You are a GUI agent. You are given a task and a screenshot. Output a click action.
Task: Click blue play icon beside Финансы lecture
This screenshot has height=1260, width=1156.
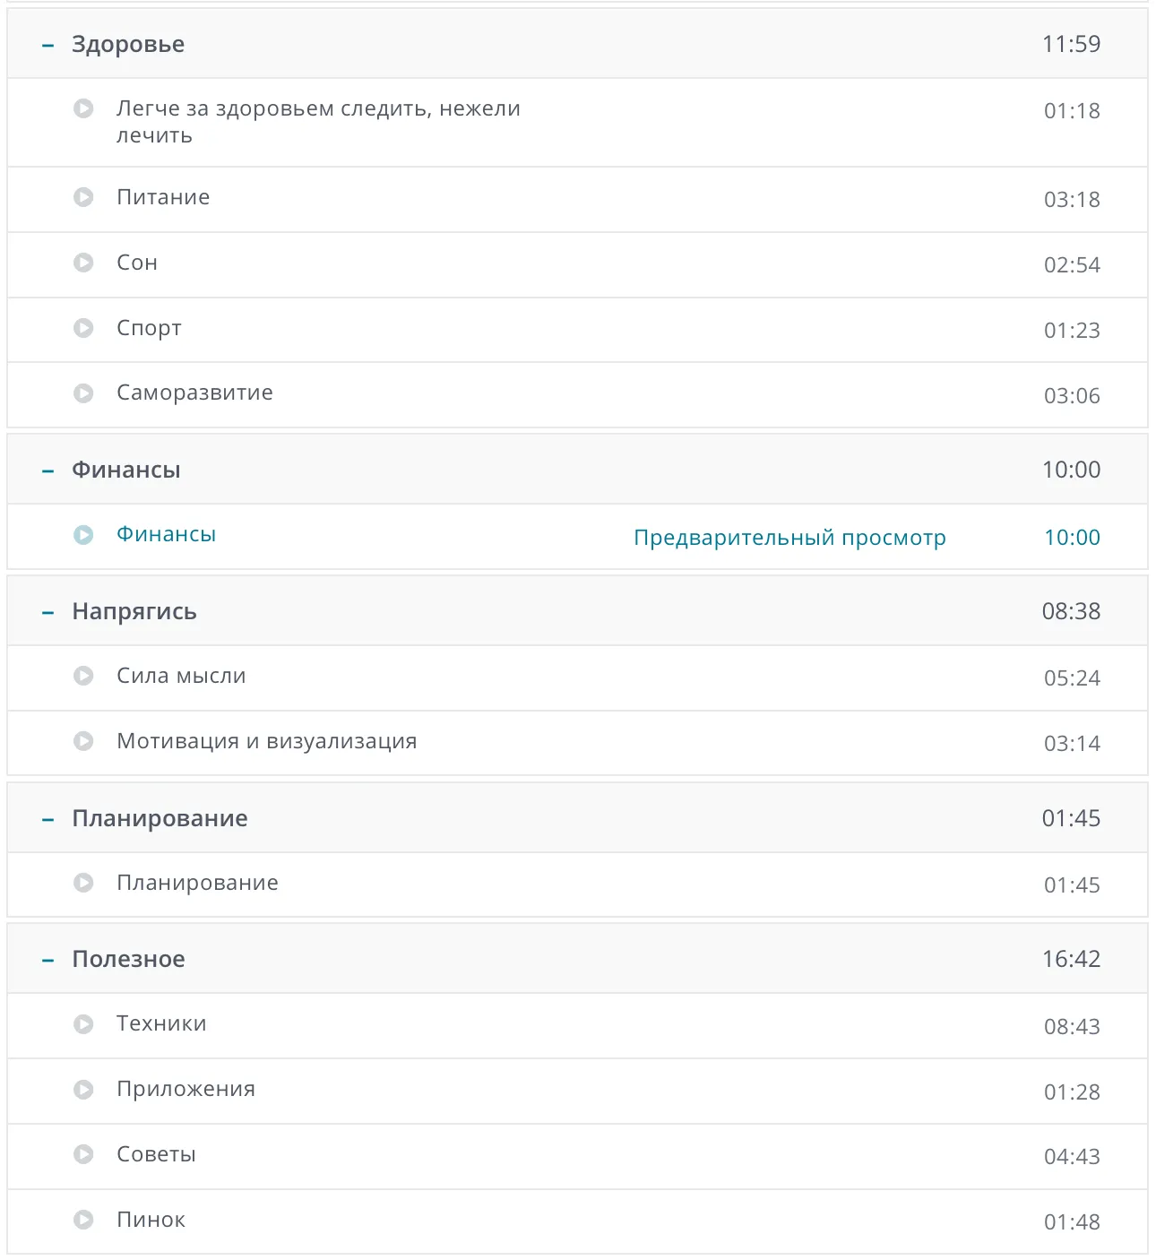click(x=83, y=535)
